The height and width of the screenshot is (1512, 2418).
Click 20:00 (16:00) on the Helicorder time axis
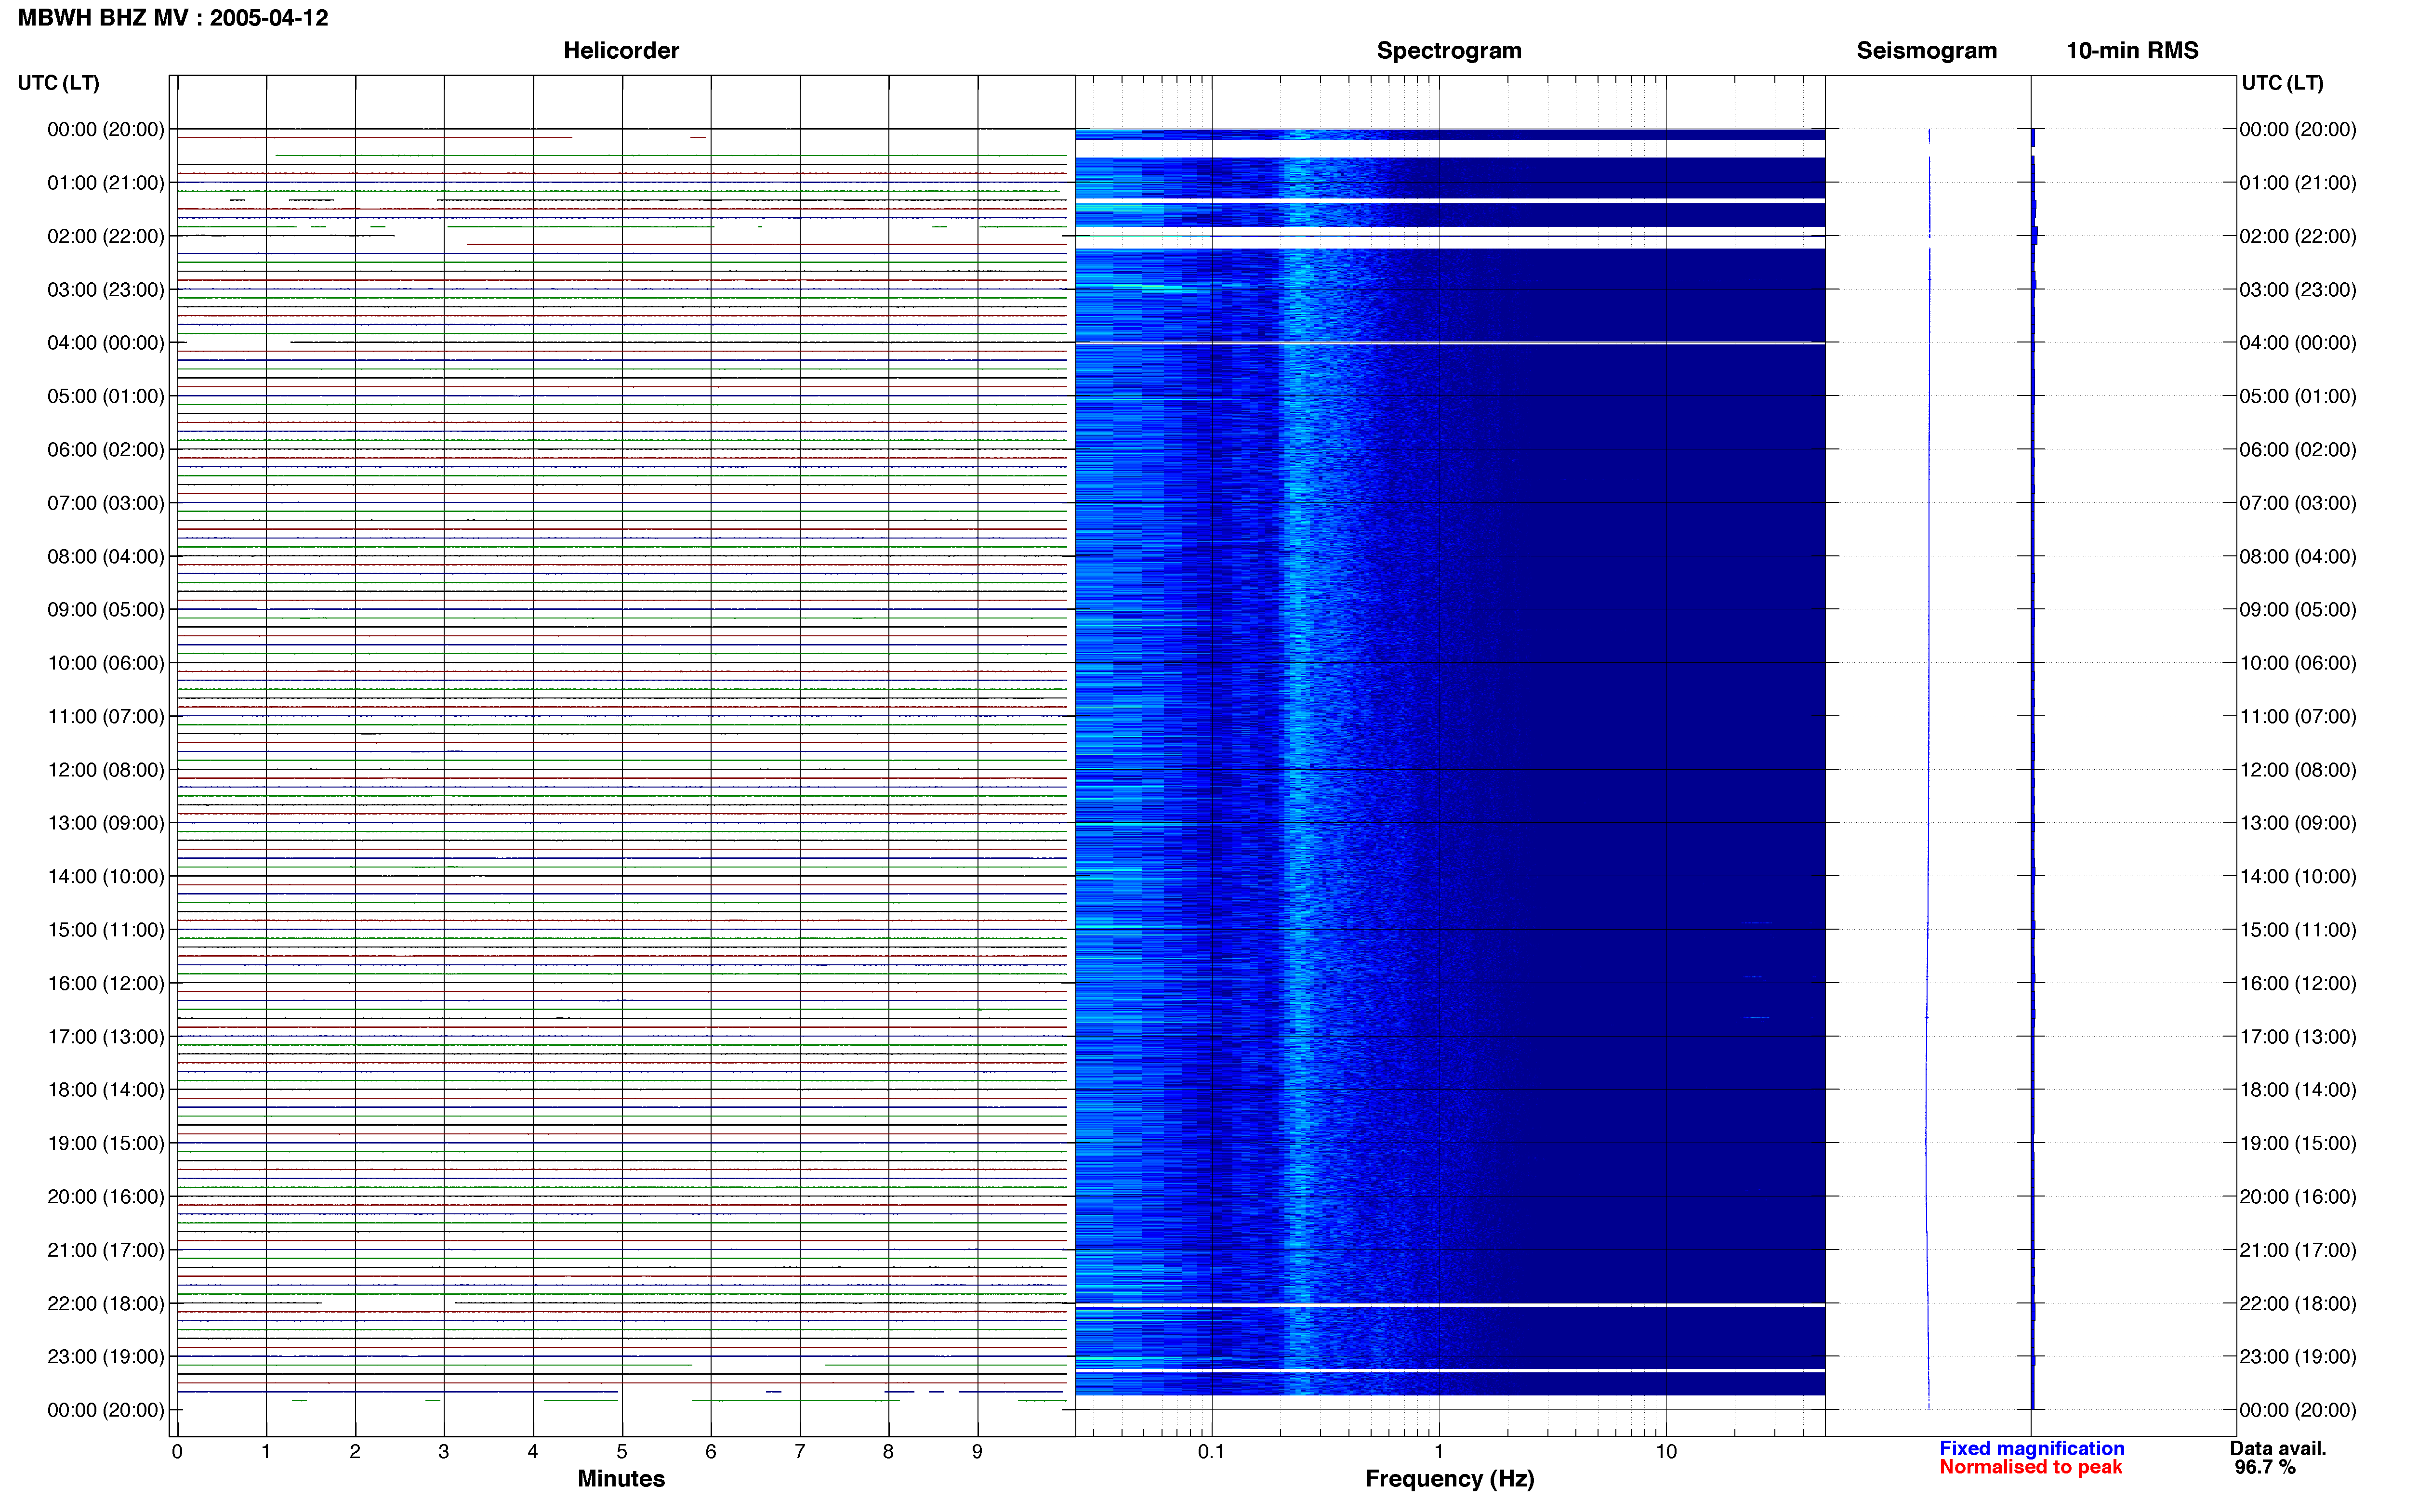click(x=106, y=1197)
